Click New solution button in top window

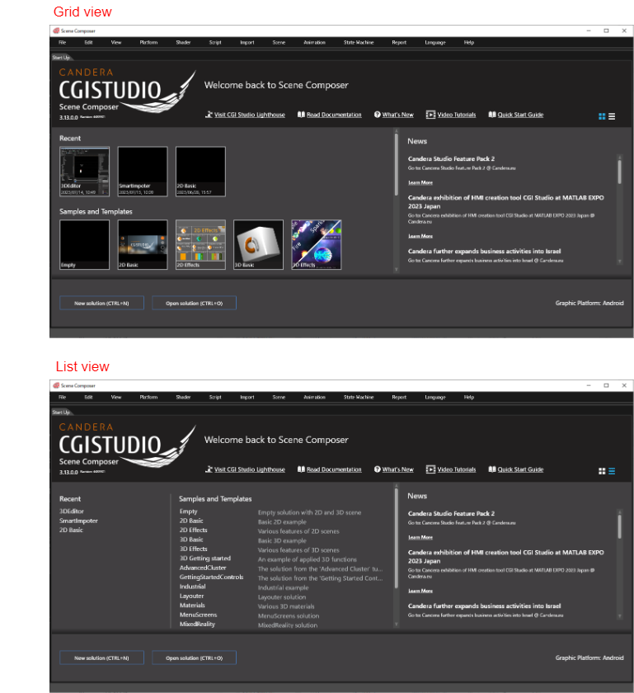click(x=101, y=304)
